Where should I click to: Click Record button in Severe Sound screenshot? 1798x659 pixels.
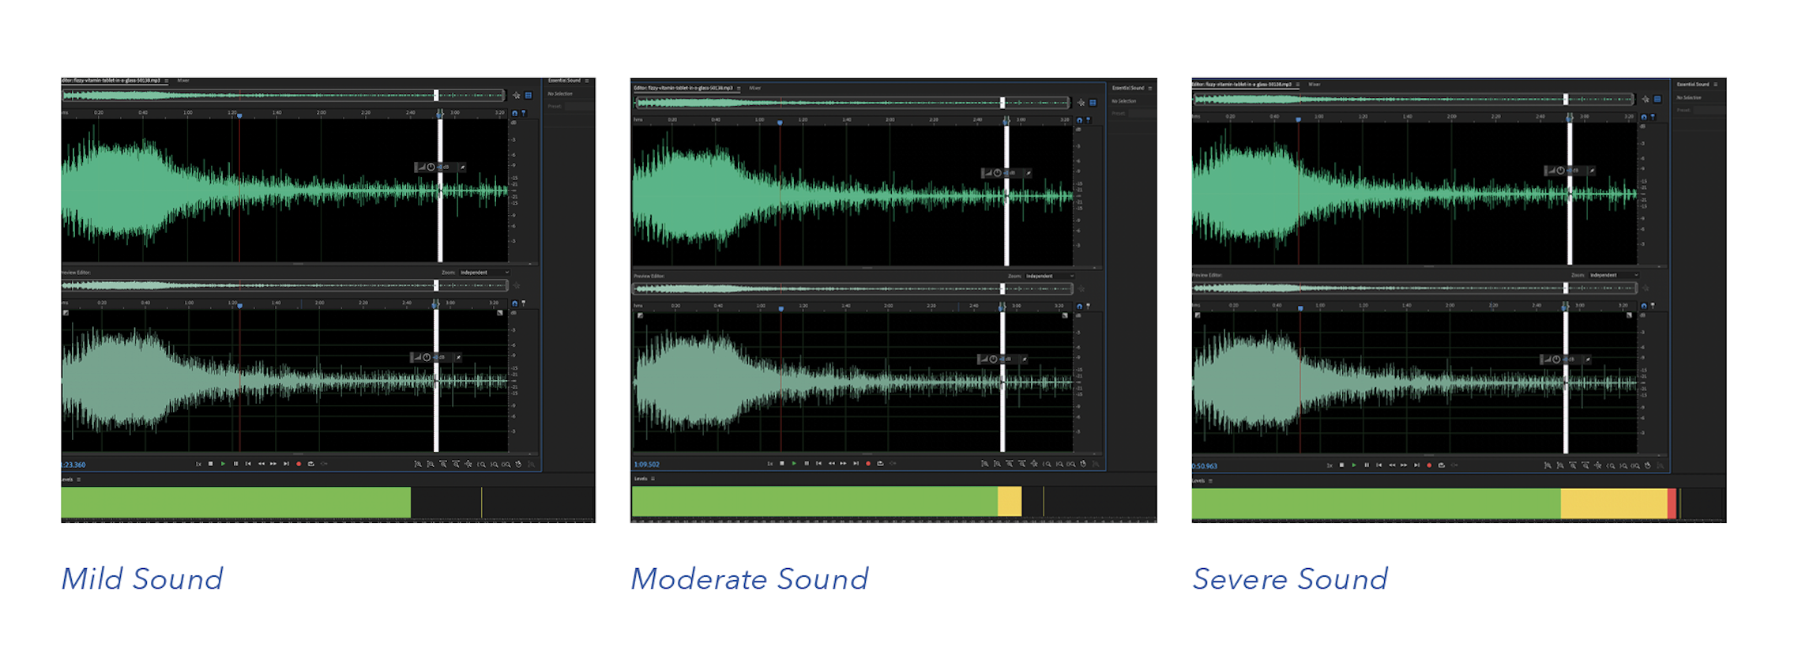(x=1429, y=465)
